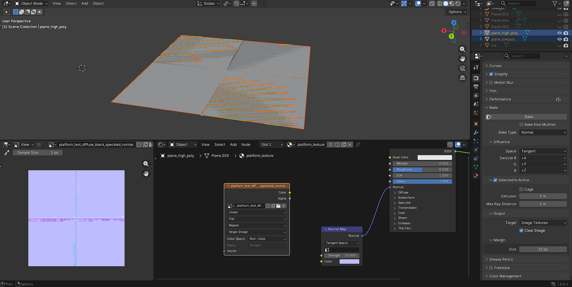Unlink material with X in node editor header

coord(350,145)
